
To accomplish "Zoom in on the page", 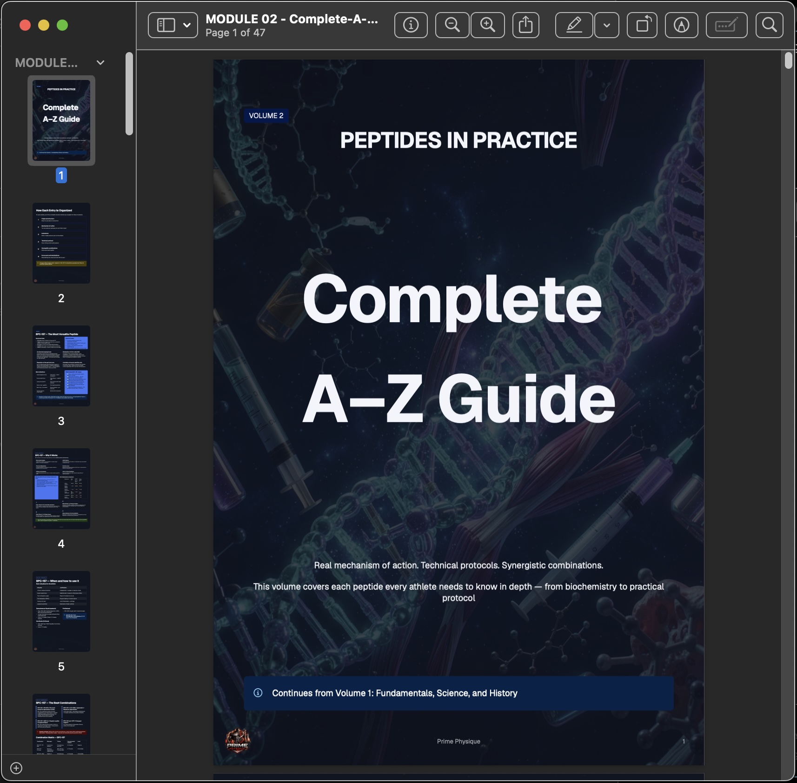I will coord(488,25).
